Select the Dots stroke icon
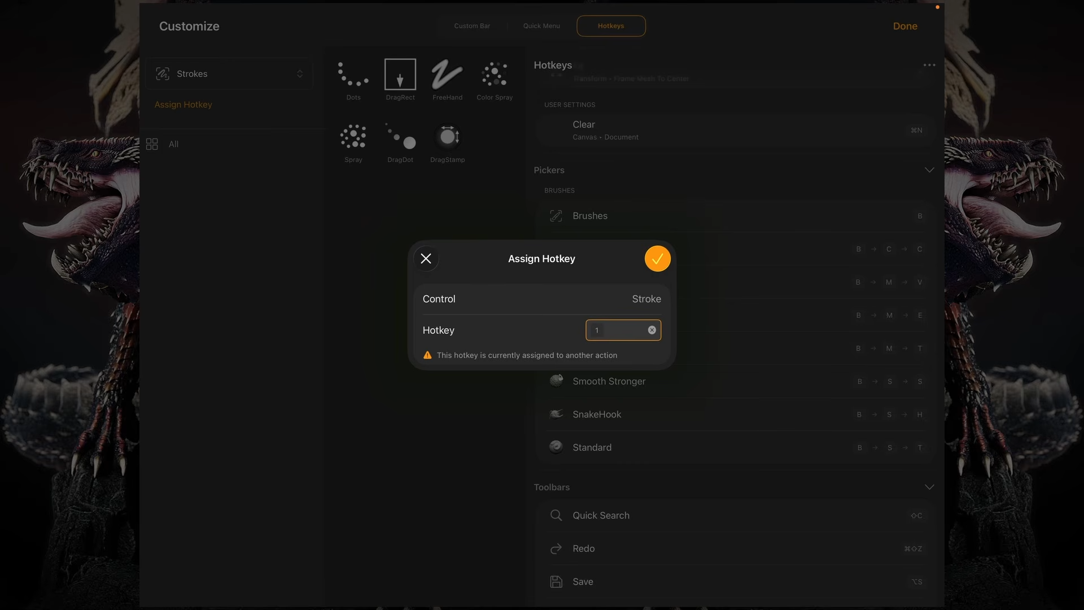 (x=353, y=75)
